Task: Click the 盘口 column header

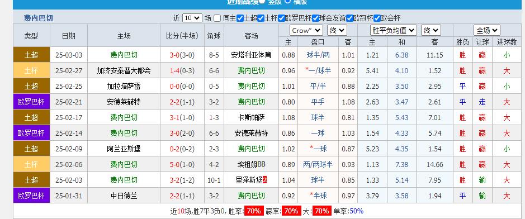Action: pos(318,42)
